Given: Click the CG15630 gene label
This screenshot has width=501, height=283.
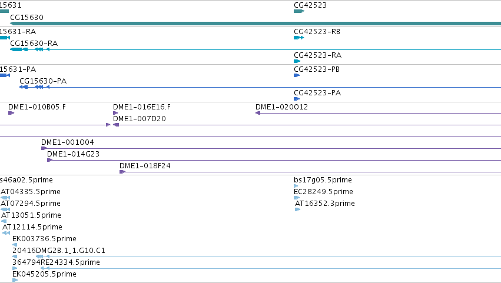Looking at the screenshot, I should pyautogui.click(x=27, y=17).
